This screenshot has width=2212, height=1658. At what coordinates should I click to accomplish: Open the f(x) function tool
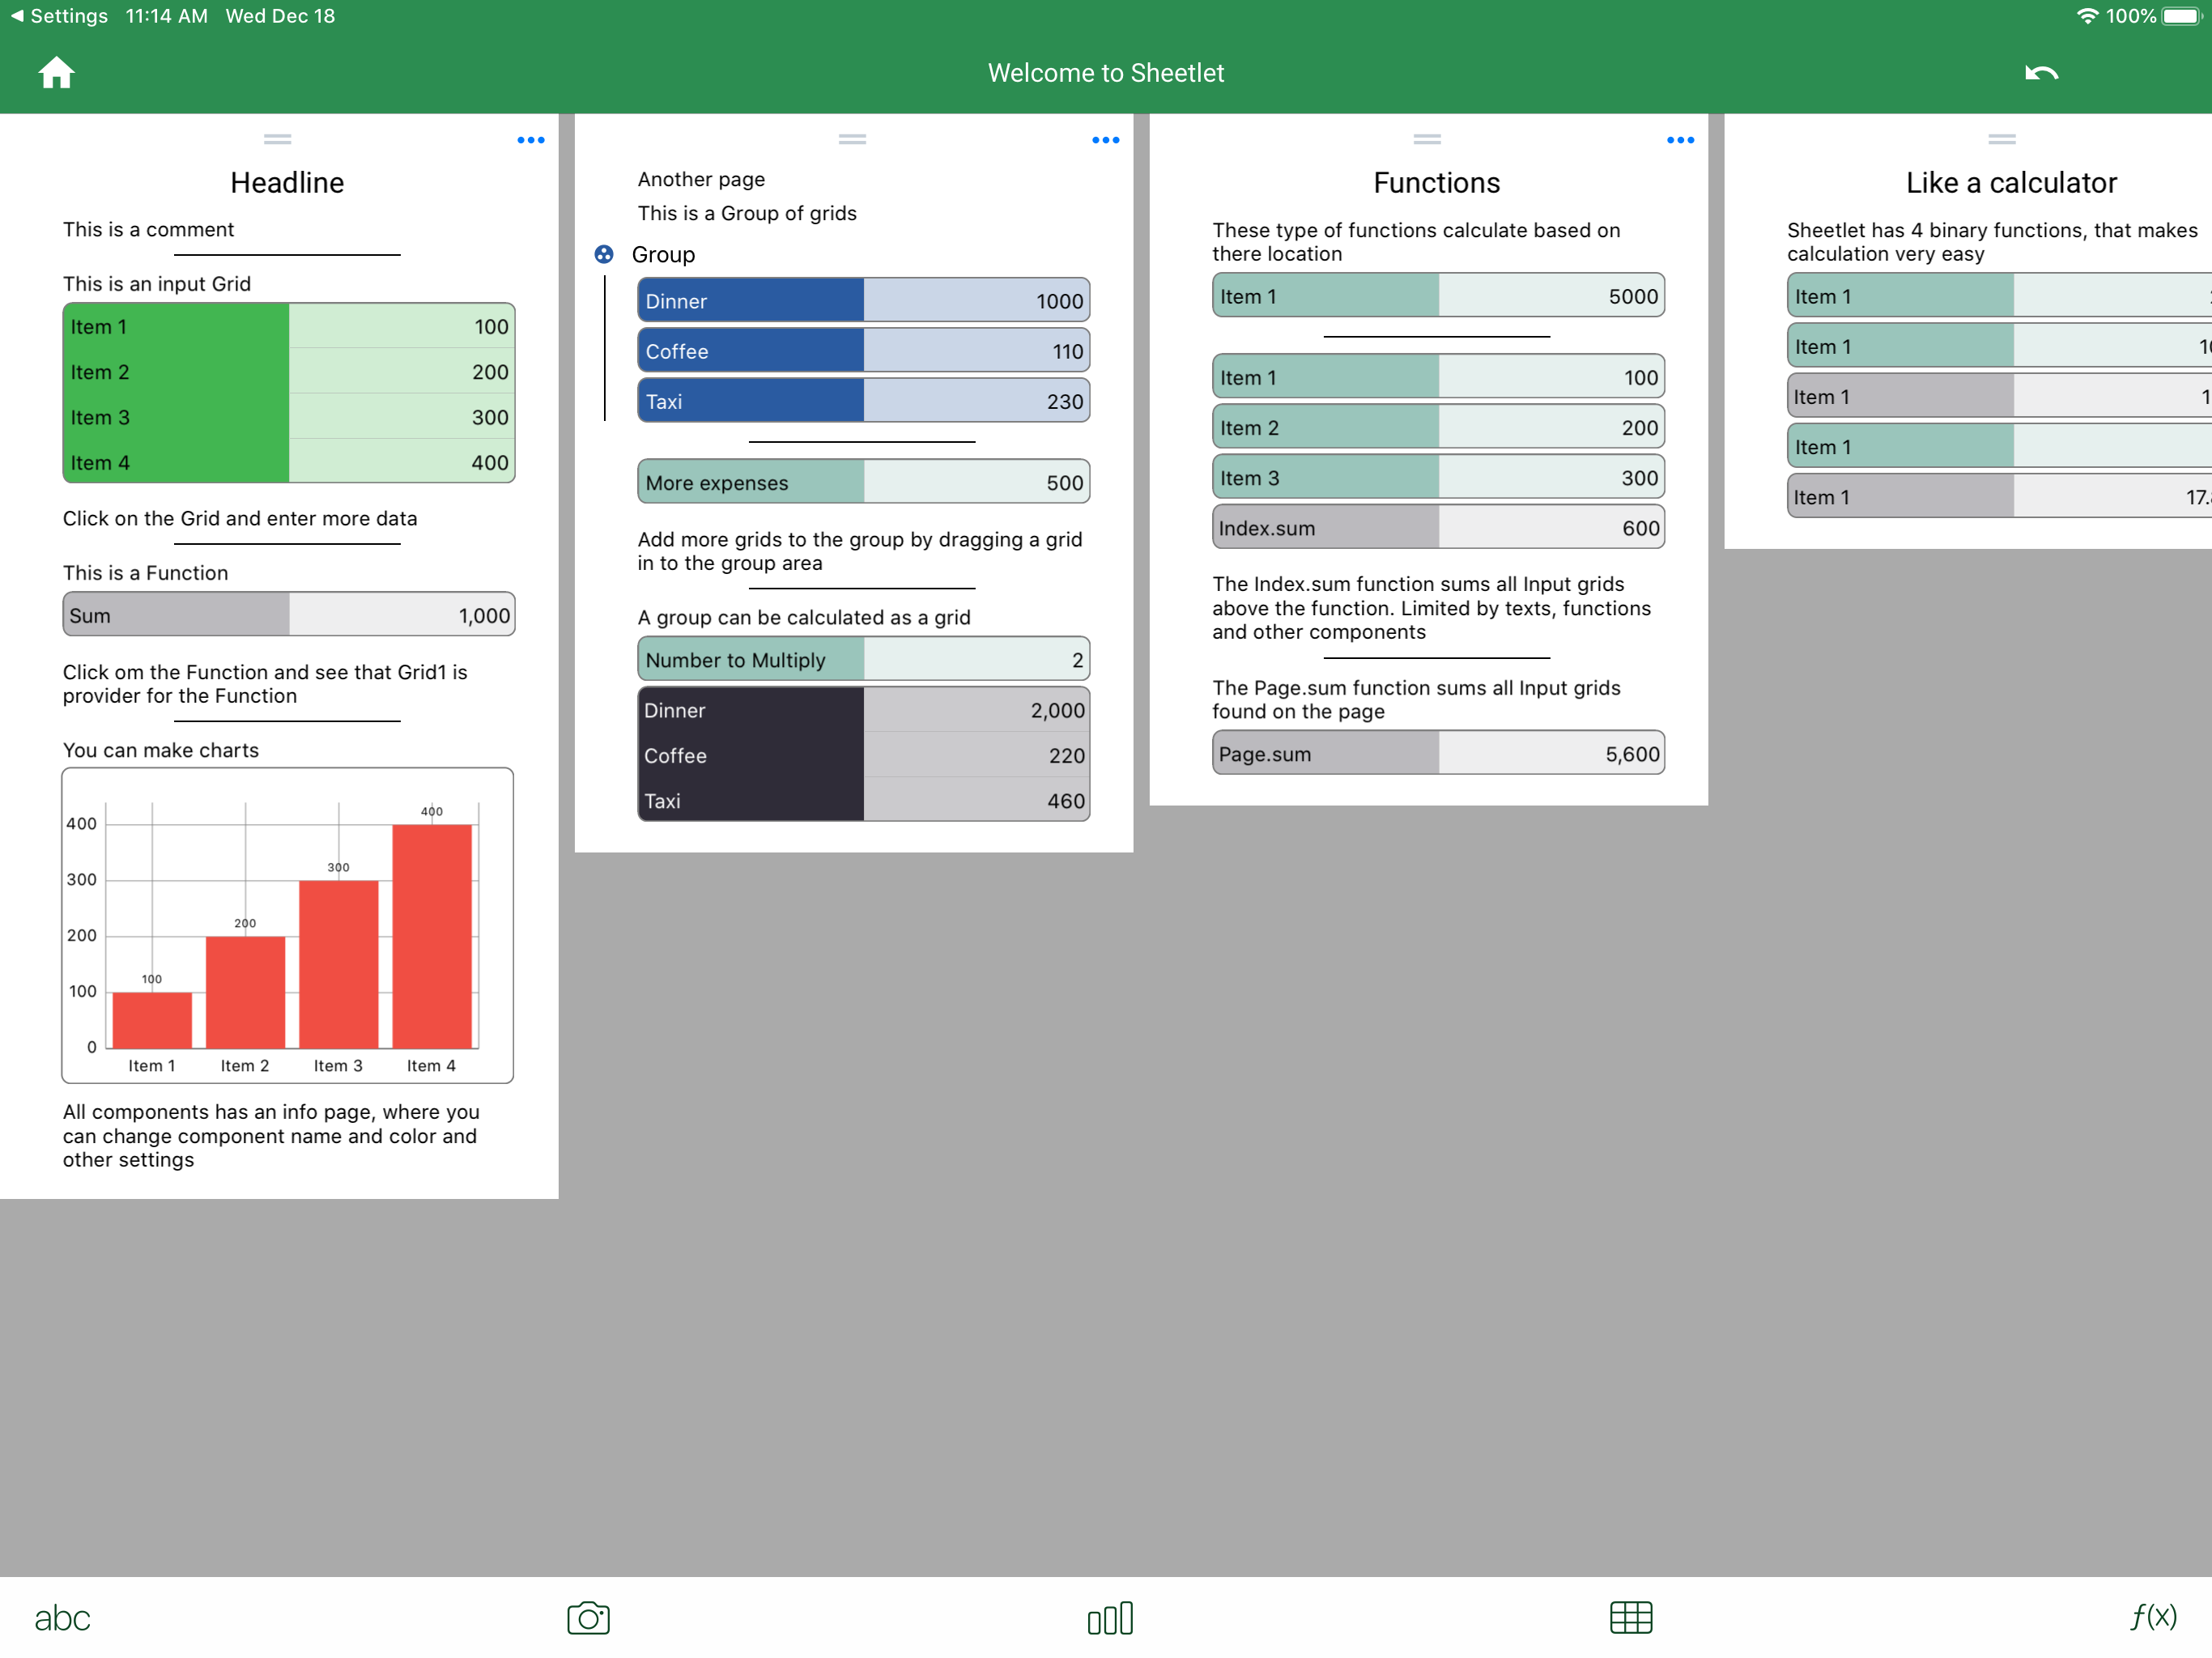(2153, 1617)
